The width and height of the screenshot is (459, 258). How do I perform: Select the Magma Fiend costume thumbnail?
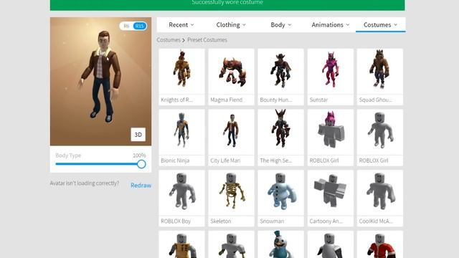point(231,72)
